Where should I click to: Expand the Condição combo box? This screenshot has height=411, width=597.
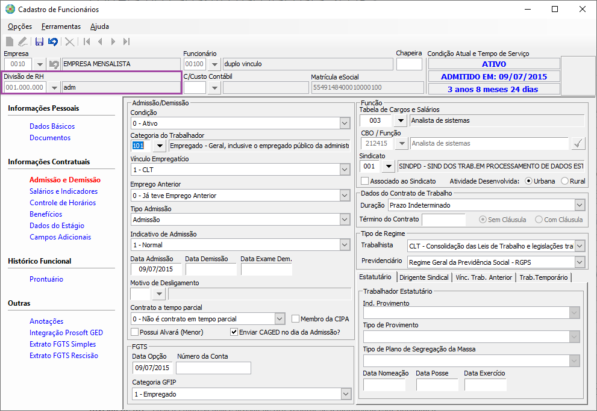point(345,123)
